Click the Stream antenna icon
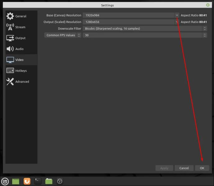 [10, 27]
